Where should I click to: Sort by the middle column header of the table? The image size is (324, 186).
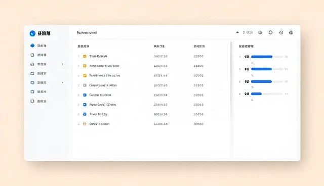[159, 46]
